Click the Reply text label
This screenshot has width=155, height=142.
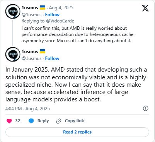[x=43, y=121]
